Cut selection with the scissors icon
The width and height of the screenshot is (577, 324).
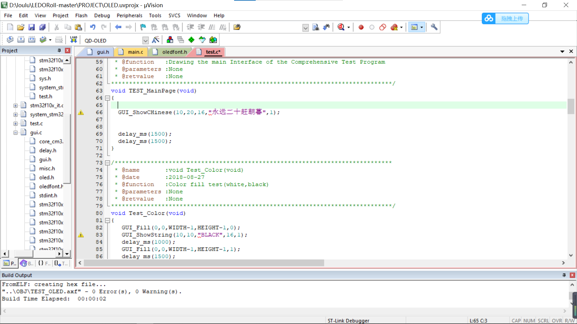click(56, 27)
